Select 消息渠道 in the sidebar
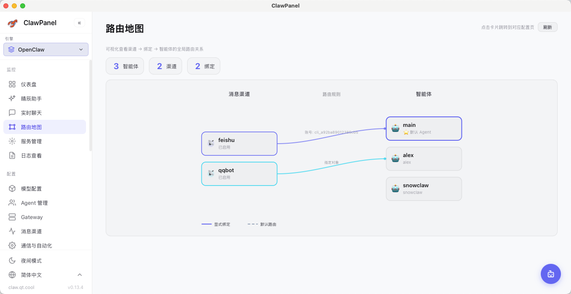 coord(31,231)
